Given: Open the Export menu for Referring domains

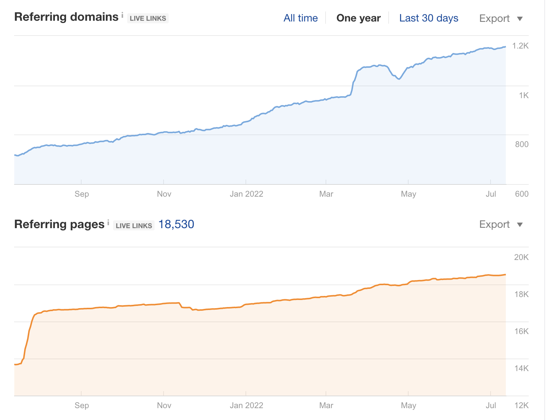Looking at the screenshot, I should point(494,18).
